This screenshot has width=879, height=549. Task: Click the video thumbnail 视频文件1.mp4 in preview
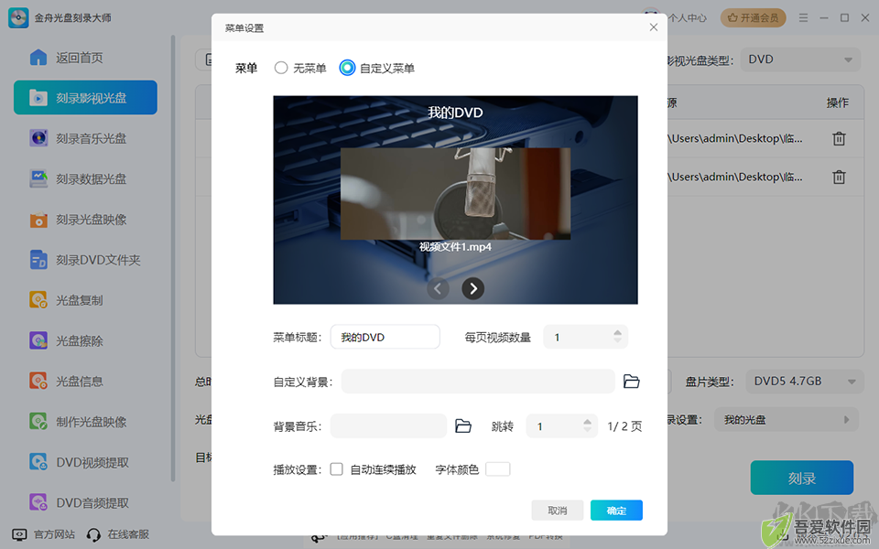[x=455, y=194]
